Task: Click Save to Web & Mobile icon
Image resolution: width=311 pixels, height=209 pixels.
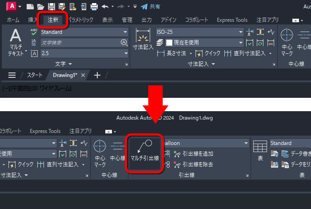Action: (84, 7)
